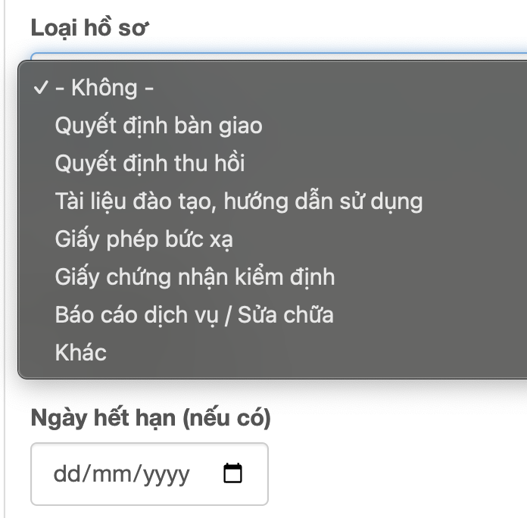Click the "Ngày hết hạn (nếu có)" label
The image size is (527, 518).
[x=151, y=417]
